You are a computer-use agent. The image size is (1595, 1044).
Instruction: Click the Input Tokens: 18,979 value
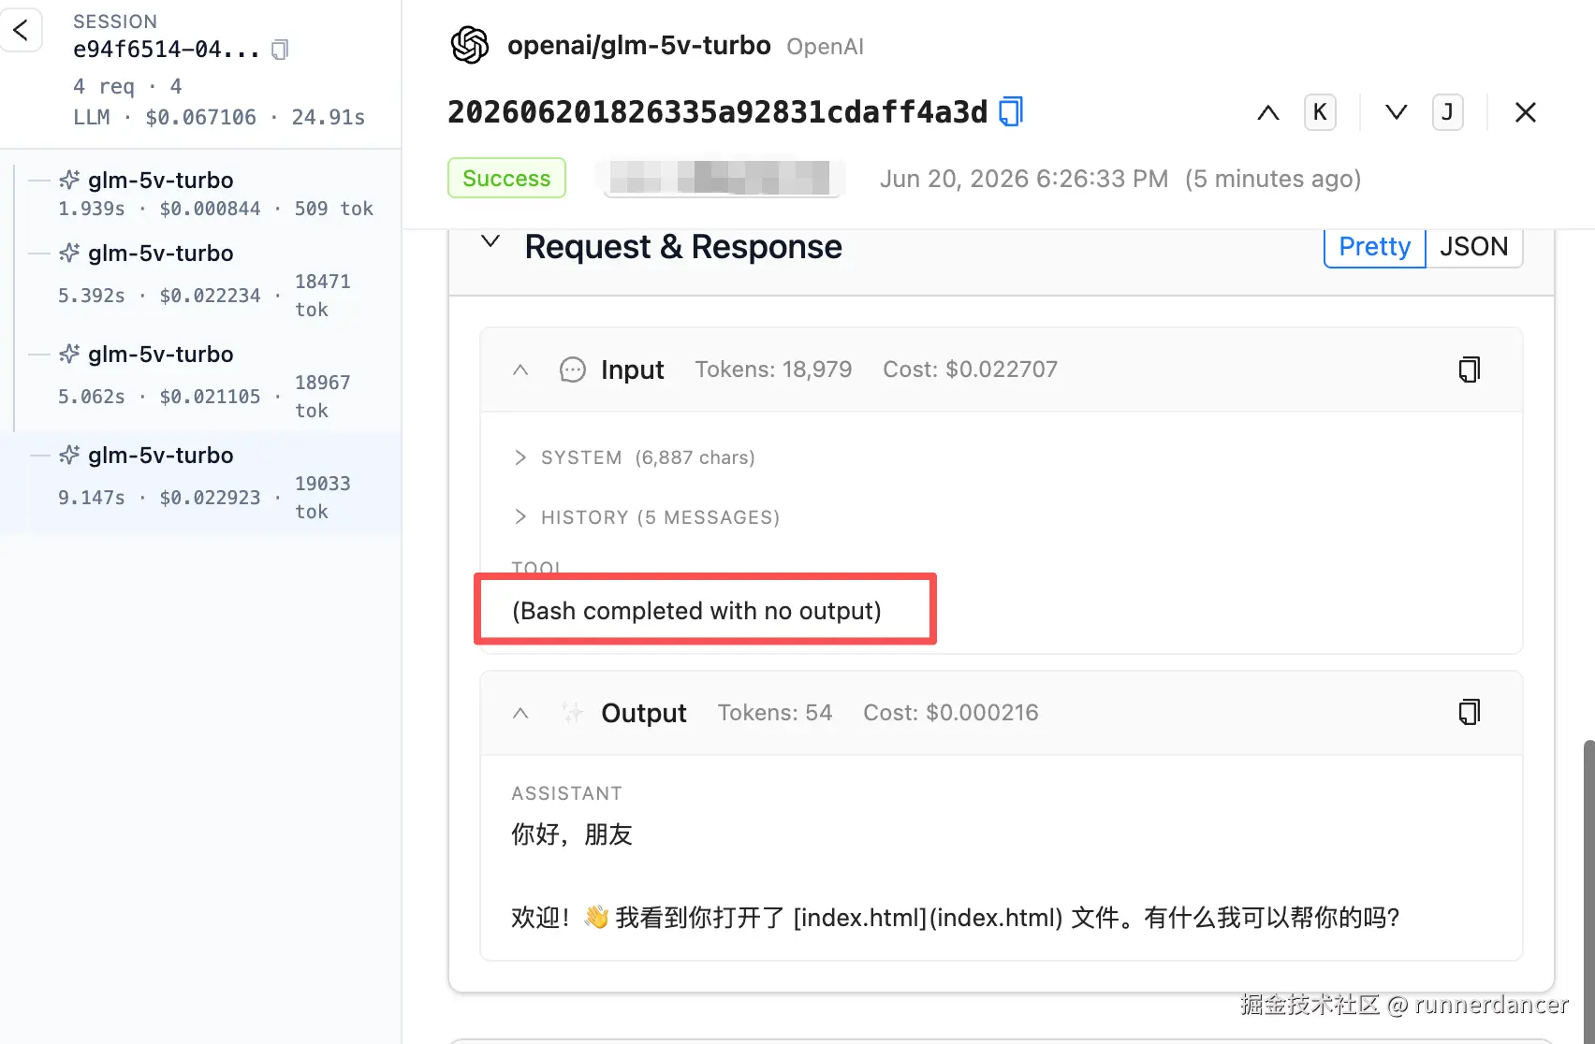coord(773,370)
